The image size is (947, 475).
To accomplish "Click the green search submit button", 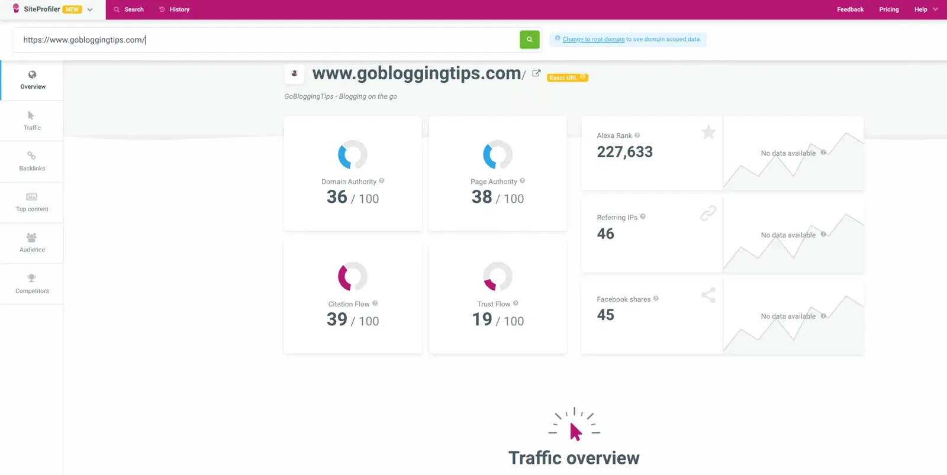I will pyautogui.click(x=530, y=40).
